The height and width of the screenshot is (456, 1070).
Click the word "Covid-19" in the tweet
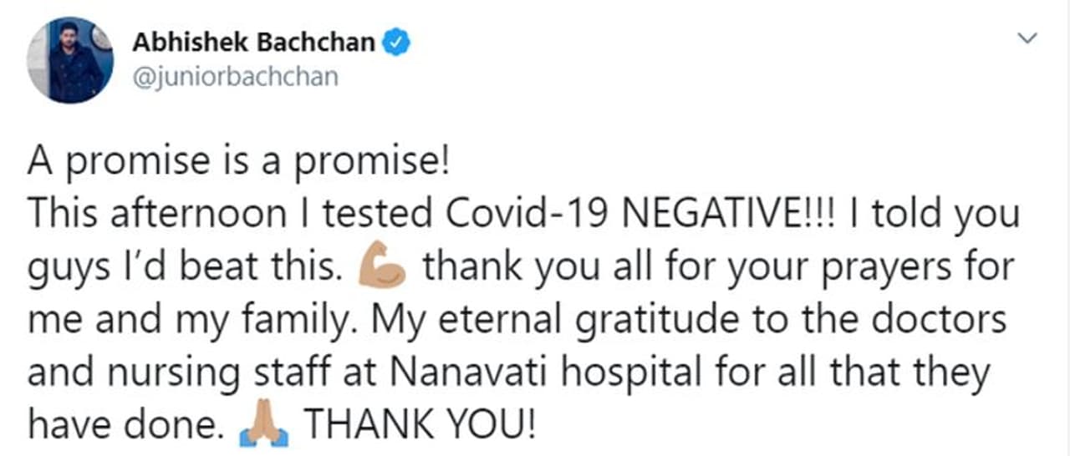click(531, 215)
